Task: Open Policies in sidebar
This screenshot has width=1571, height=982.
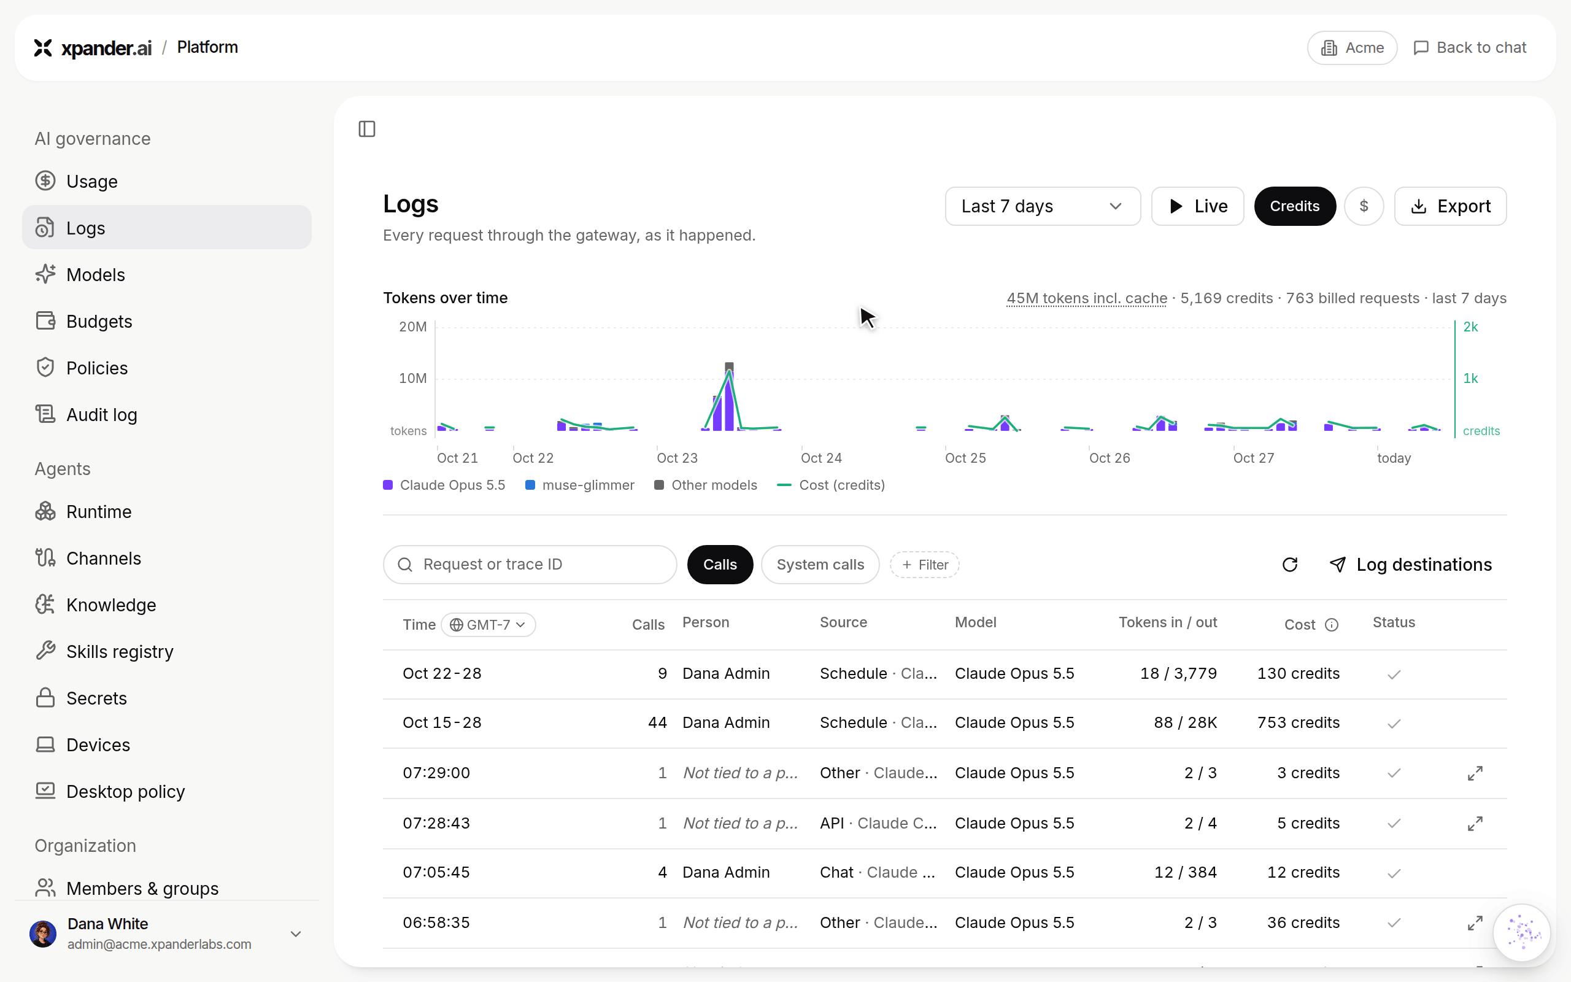Action: point(167,368)
